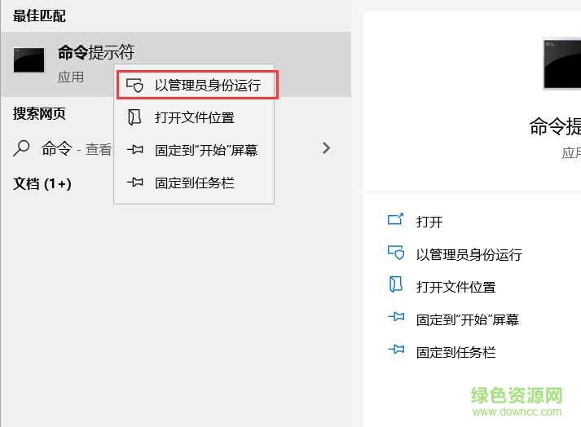Select 以管理员身份运行 in the context menu
The image size is (581, 427).
tap(207, 85)
